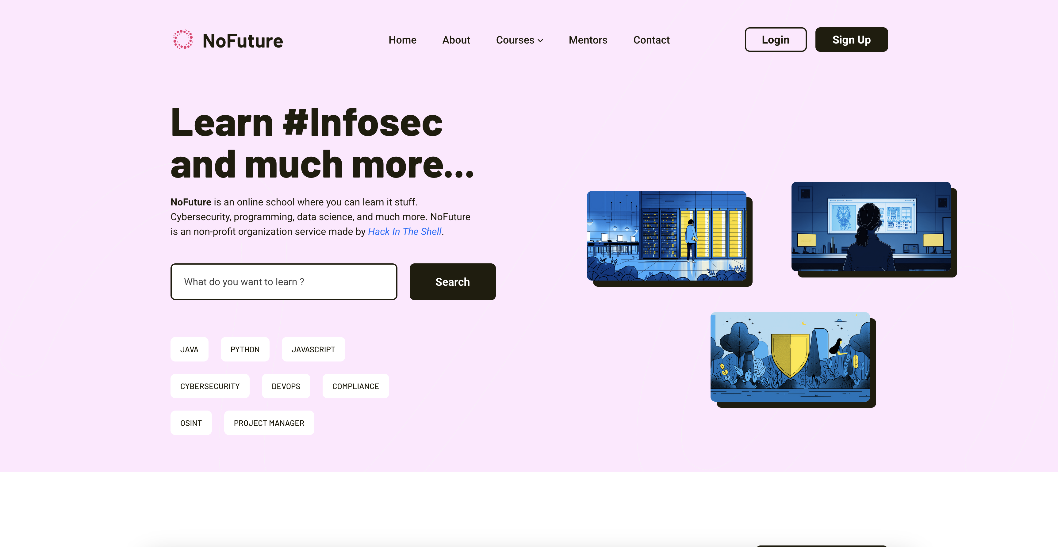The image size is (1058, 547).
Task: Select the PYTHON topic tag
Action: point(245,350)
